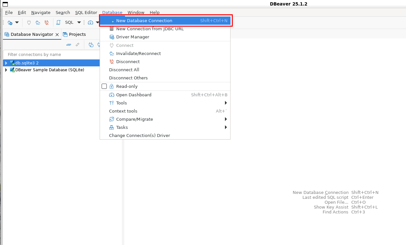
Task: Click the SQL toolbar button label
Action: pos(69,22)
